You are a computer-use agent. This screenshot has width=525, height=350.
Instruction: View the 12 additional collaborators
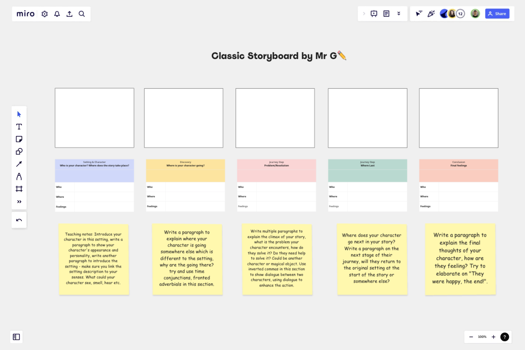460,13
